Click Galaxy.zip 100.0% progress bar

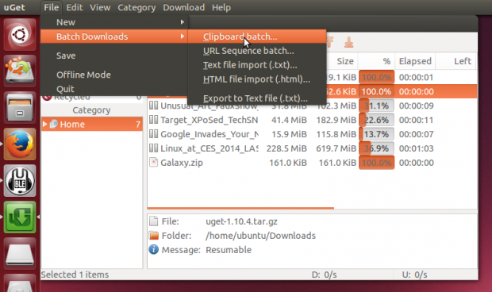tap(376, 163)
